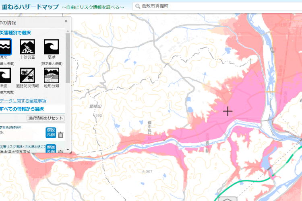
Task: Click the 清音駅 station label
Action: [285, 97]
